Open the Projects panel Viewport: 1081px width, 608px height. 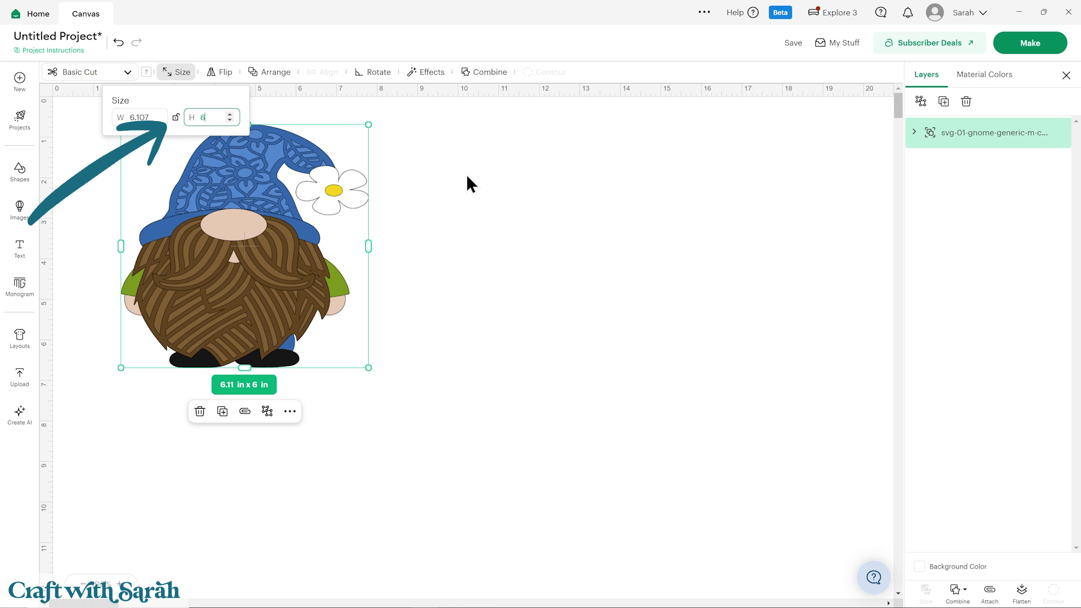pos(20,120)
